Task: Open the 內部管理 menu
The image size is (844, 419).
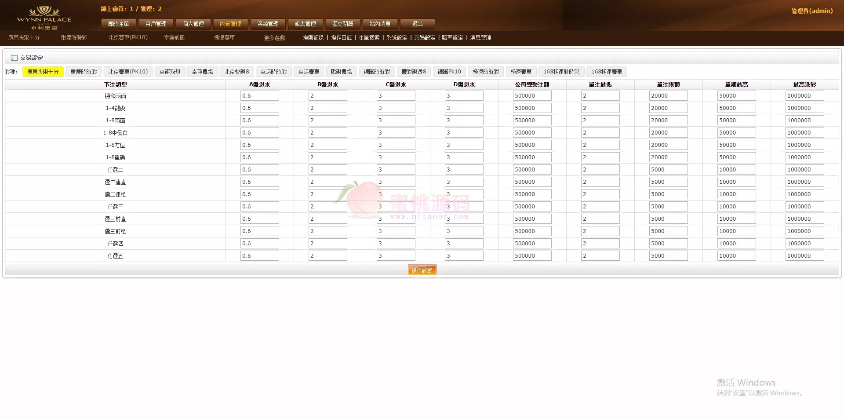Action: 230,24
